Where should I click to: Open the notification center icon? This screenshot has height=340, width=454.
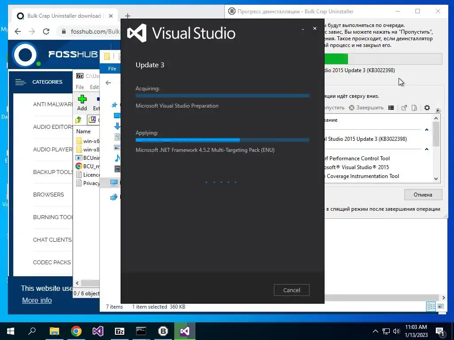click(x=440, y=332)
